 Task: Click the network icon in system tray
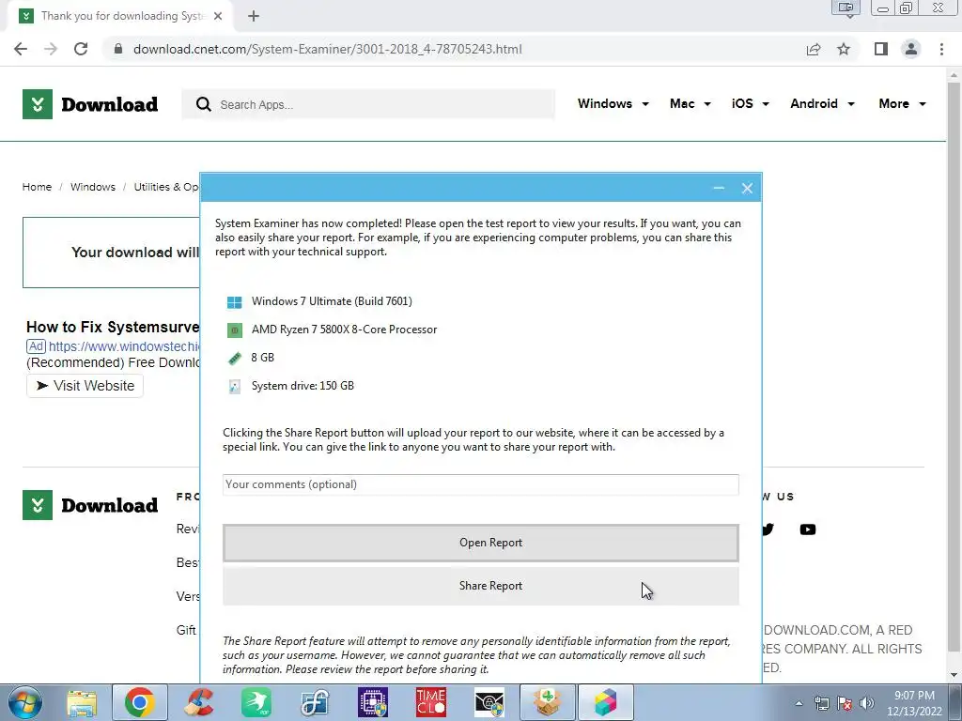(x=821, y=703)
